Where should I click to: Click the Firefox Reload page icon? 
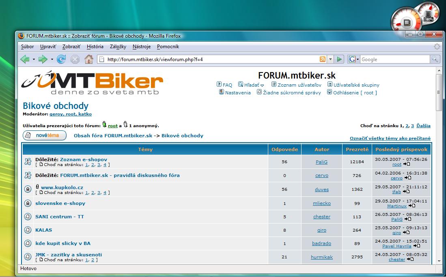point(61,60)
